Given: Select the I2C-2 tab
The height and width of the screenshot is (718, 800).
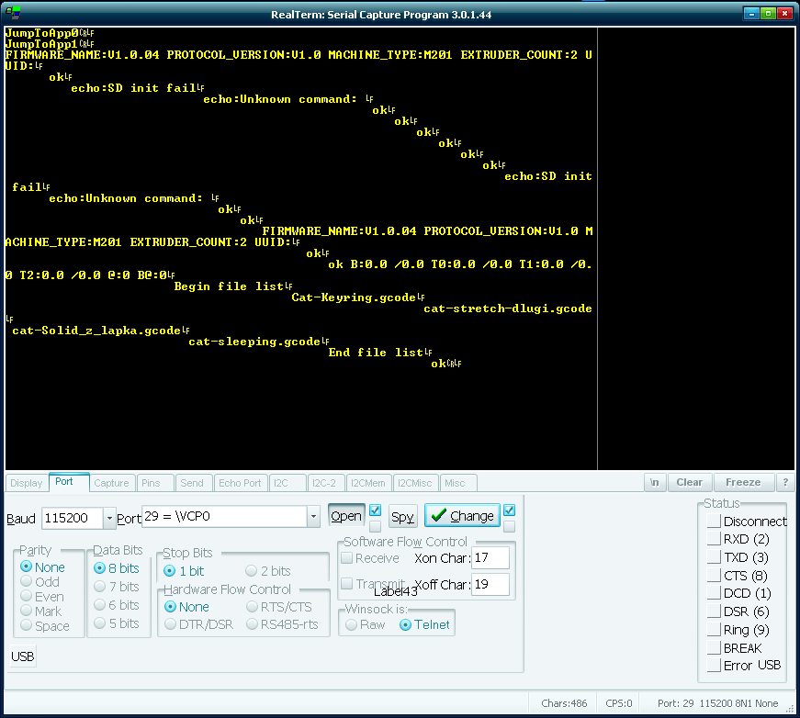Looking at the screenshot, I should (325, 483).
